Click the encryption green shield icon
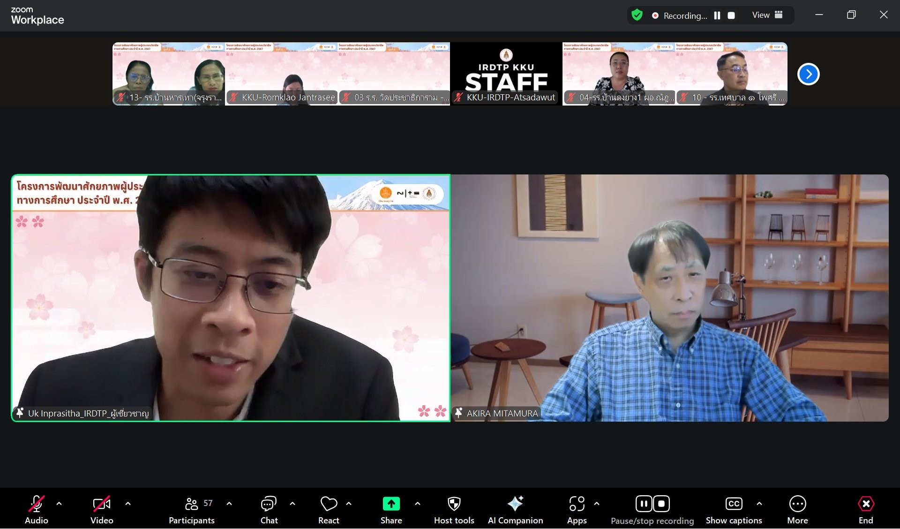 (637, 15)
